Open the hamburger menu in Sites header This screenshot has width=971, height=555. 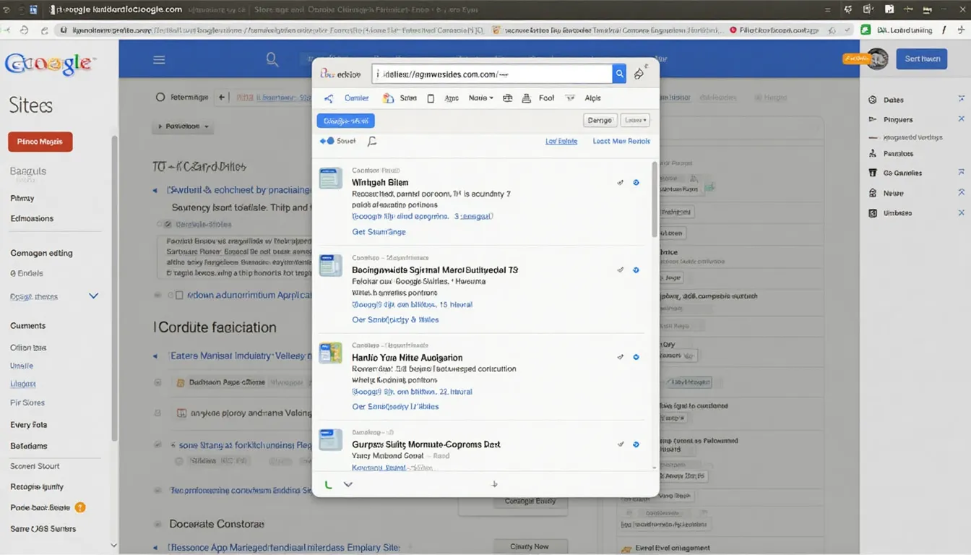tap(159, 60)
